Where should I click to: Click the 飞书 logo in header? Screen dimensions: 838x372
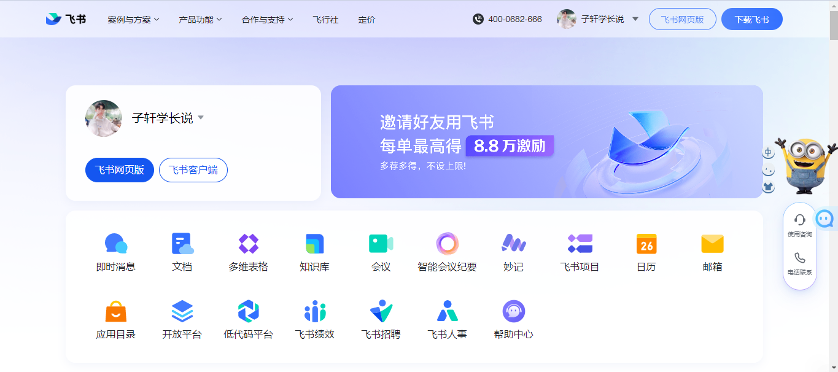[66, 19]
